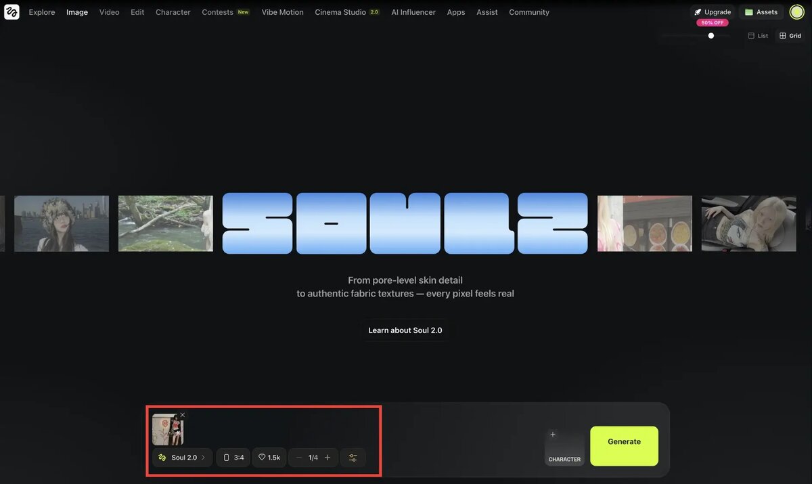The width and height of the screenshot is (812, 484).
Task: Go to AI Influencer
Action: click(413, 12)
